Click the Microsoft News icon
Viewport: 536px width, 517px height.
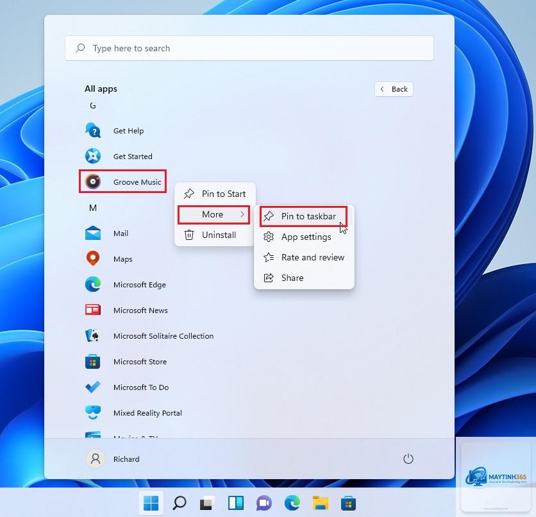click(x=93, y=310)
